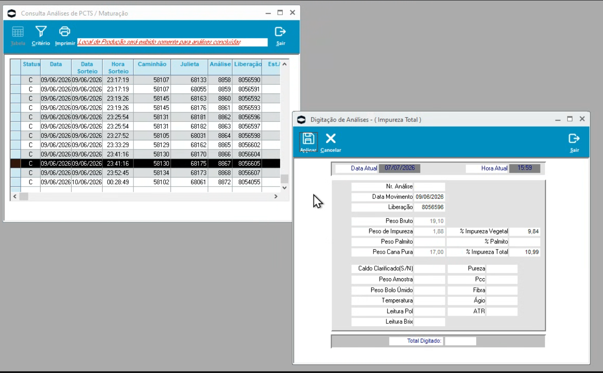Image resolution: width=603 pixels, height=373 pixels.
Task: Click the table scroll left arrow
Action: click(14, 196)
